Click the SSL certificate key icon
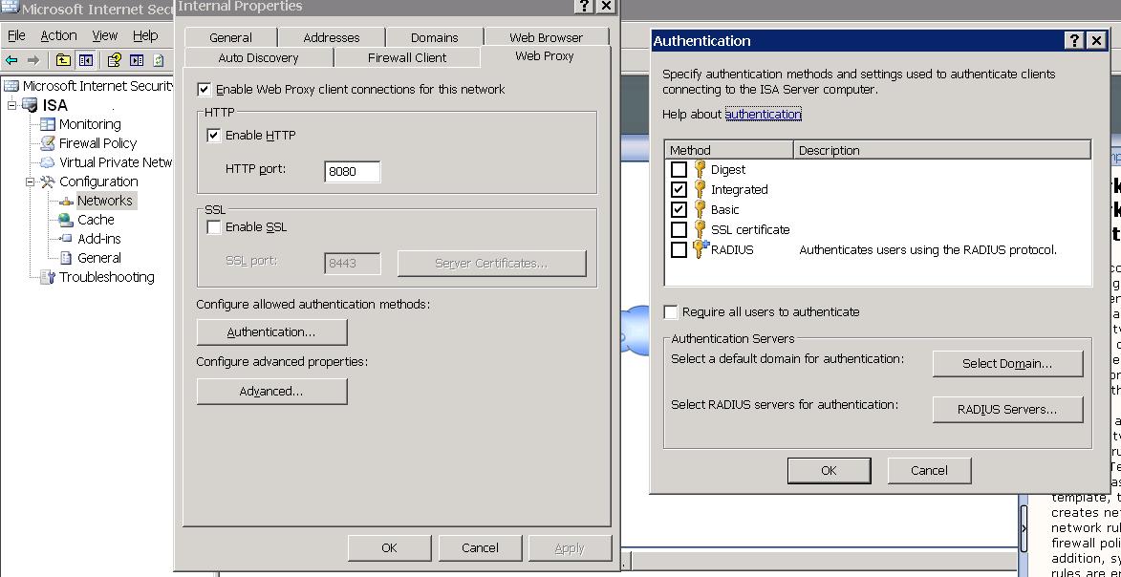The image size is (1121, 577). 700,229
